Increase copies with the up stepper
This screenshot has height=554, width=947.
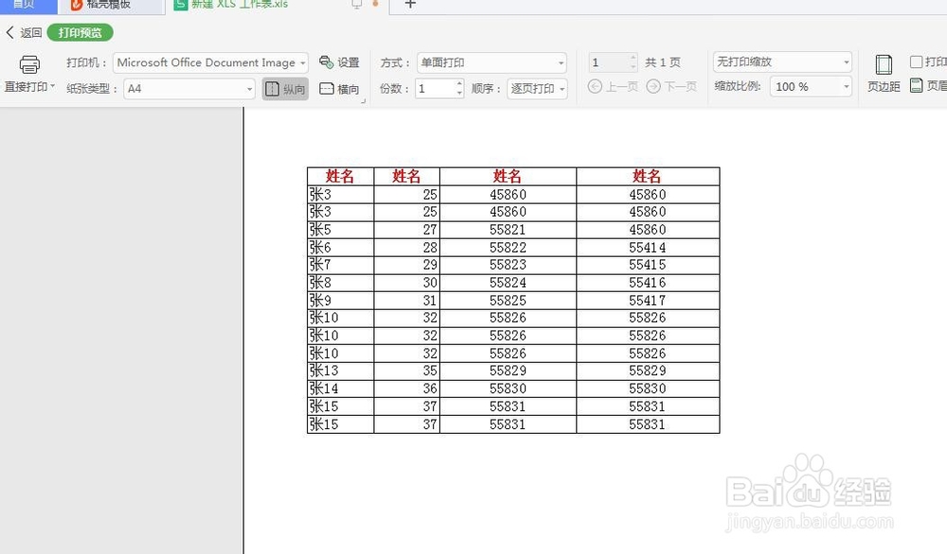[x=459, y=83]
